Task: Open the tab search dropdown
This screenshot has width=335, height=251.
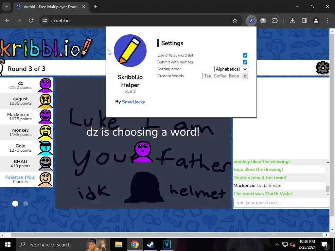Action: tap(7, 7)
